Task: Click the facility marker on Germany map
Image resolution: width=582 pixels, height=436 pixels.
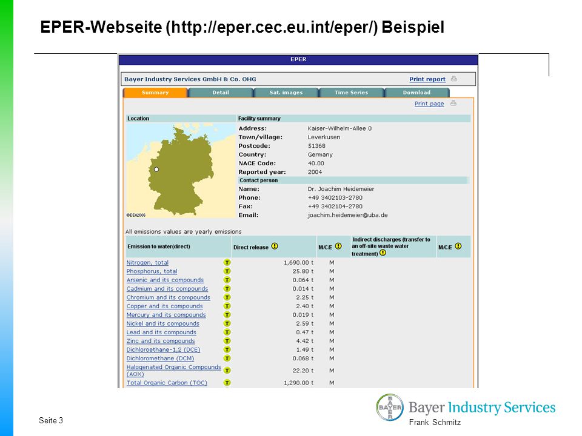Action: (156, 169)
